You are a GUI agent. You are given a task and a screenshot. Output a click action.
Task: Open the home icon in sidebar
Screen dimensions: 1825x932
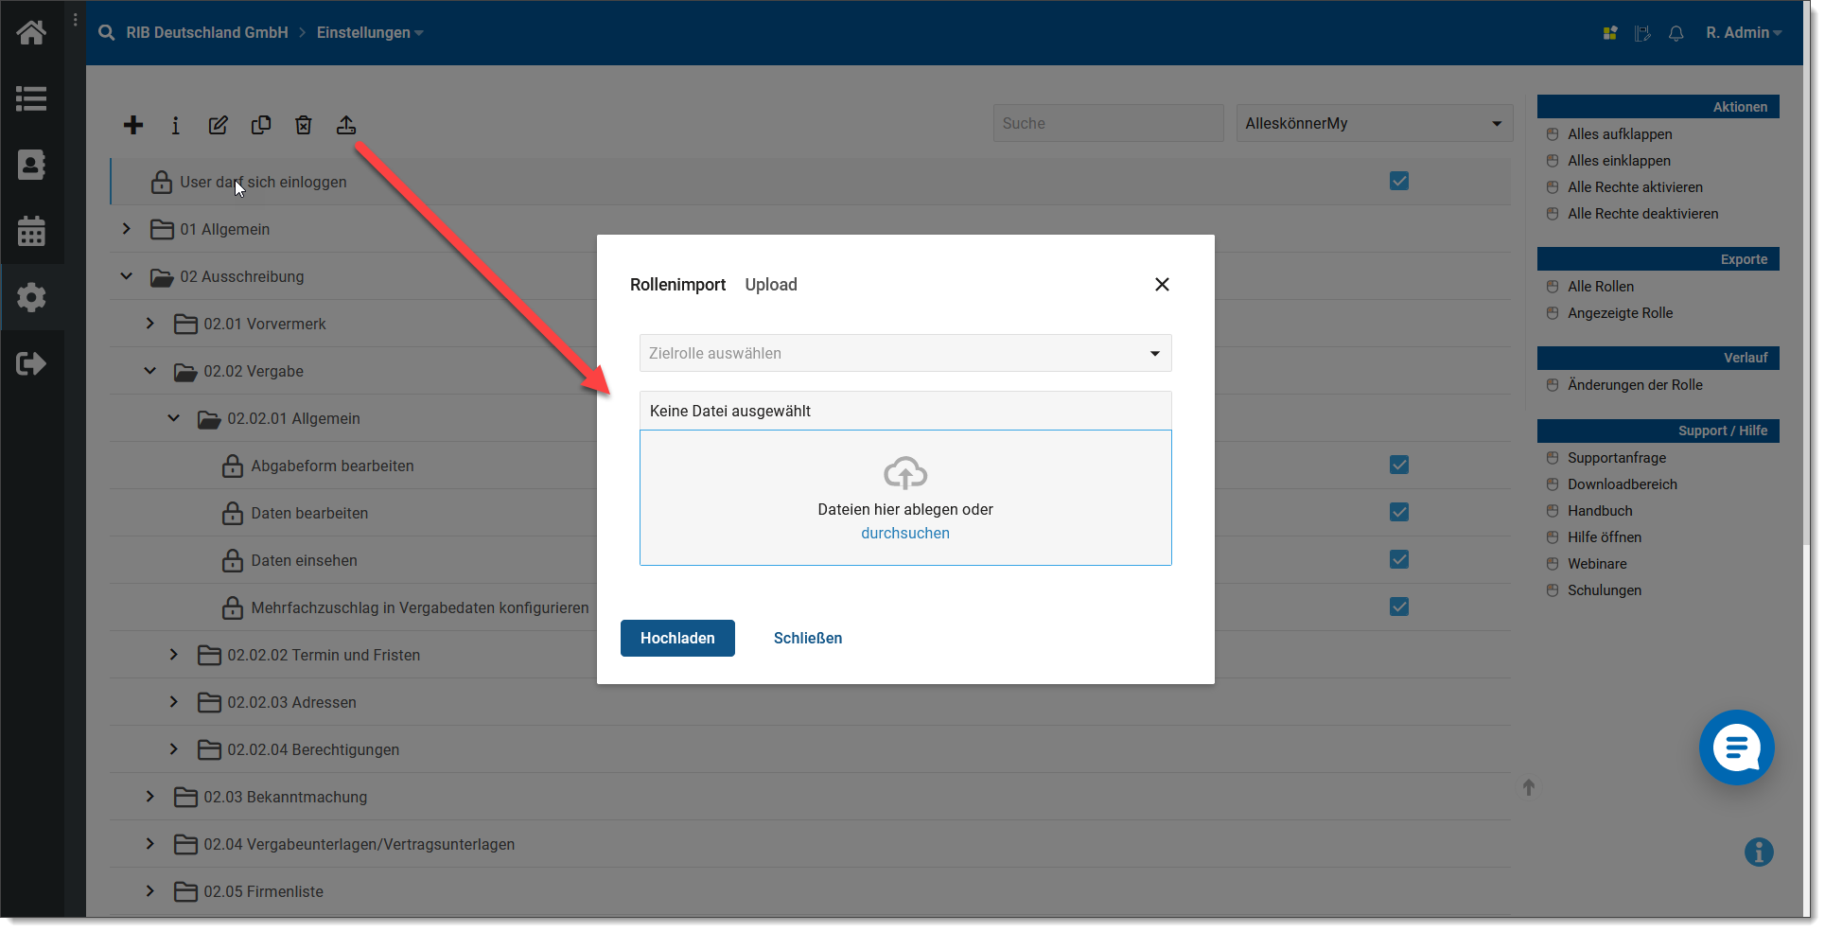click(x=31, y=33)
